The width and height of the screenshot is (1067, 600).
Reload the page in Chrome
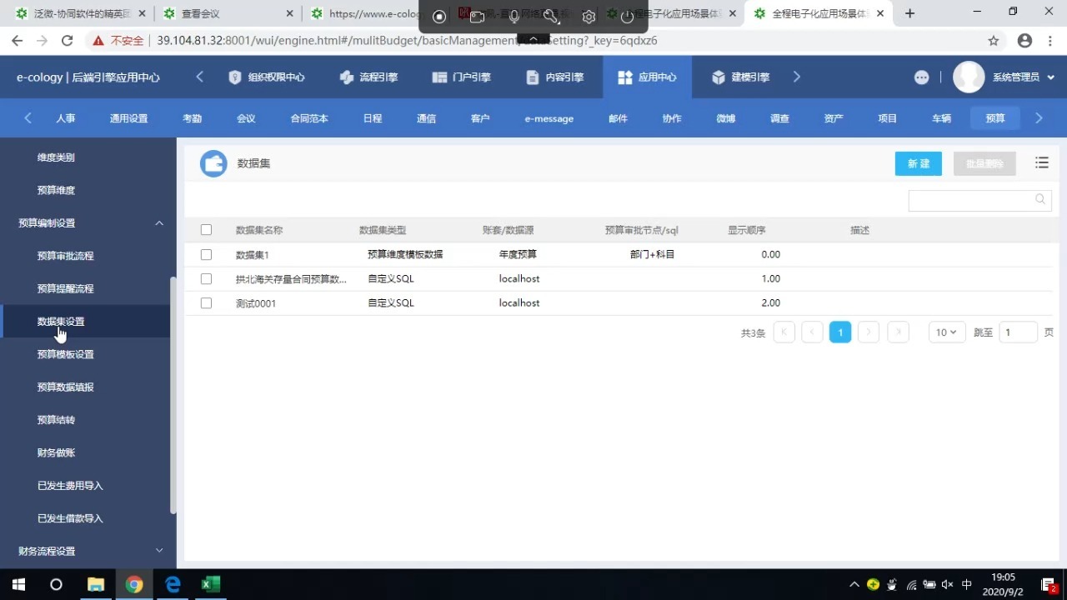point(68,41)
